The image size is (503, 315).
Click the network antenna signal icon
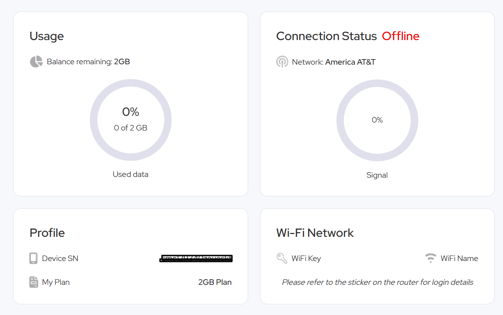[282, 62]
